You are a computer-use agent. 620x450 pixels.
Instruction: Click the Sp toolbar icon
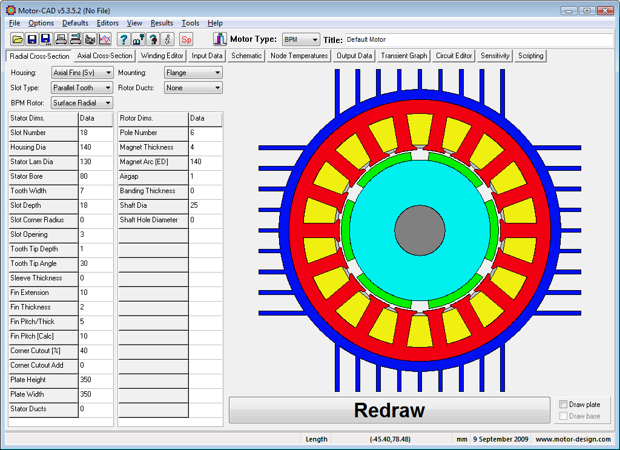(x=186, y=39)
